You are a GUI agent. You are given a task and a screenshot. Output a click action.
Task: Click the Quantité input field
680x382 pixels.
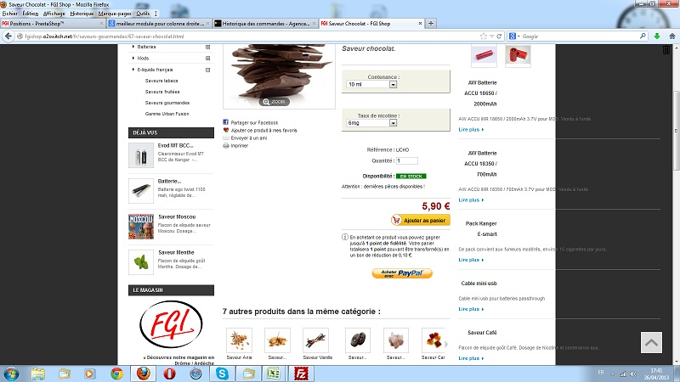pos(407,160)
